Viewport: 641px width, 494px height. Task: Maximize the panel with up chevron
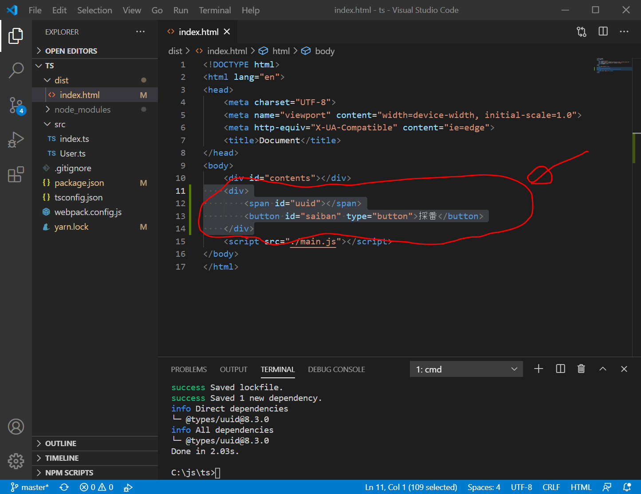pos(603,369)
